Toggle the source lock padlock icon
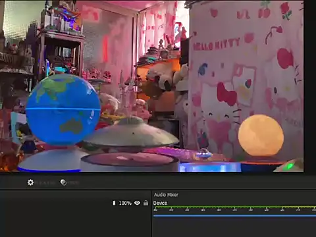This screenshot has width=316, height=237. (145, 203)
